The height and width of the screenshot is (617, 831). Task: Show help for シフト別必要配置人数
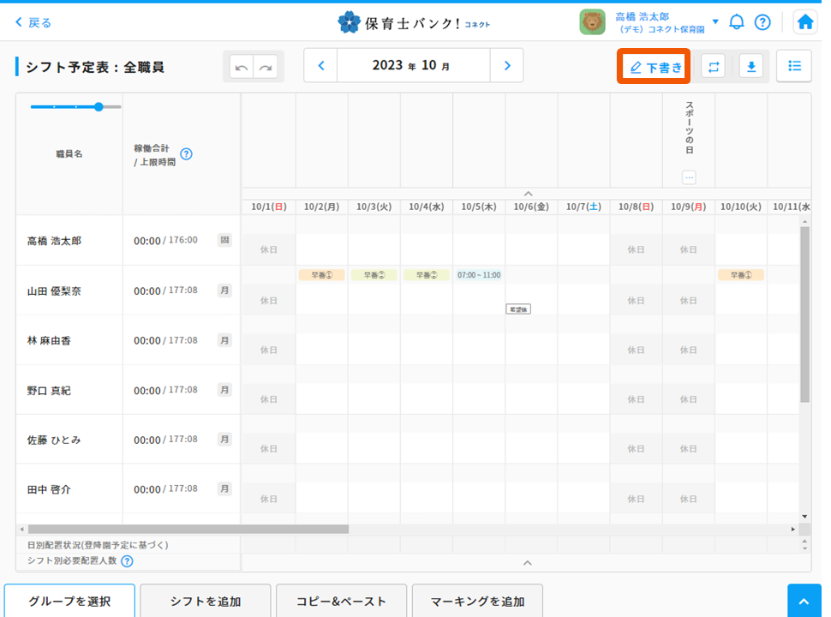pos(127,561)
